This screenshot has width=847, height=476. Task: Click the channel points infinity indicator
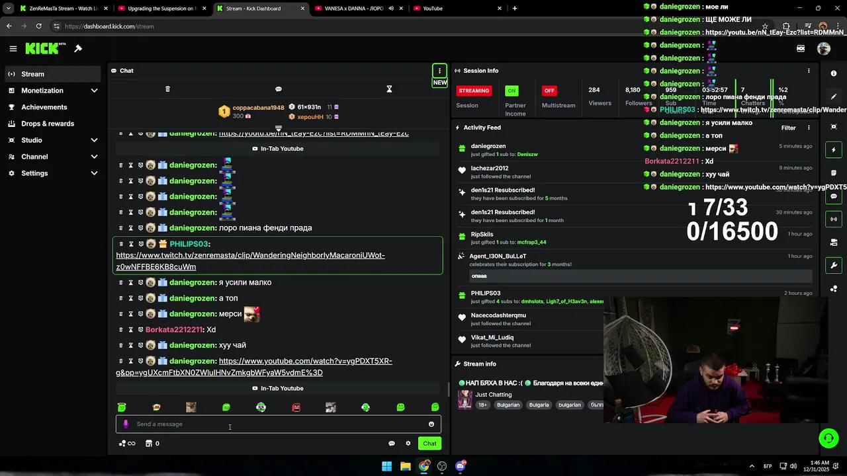click(x=127, y=444)
